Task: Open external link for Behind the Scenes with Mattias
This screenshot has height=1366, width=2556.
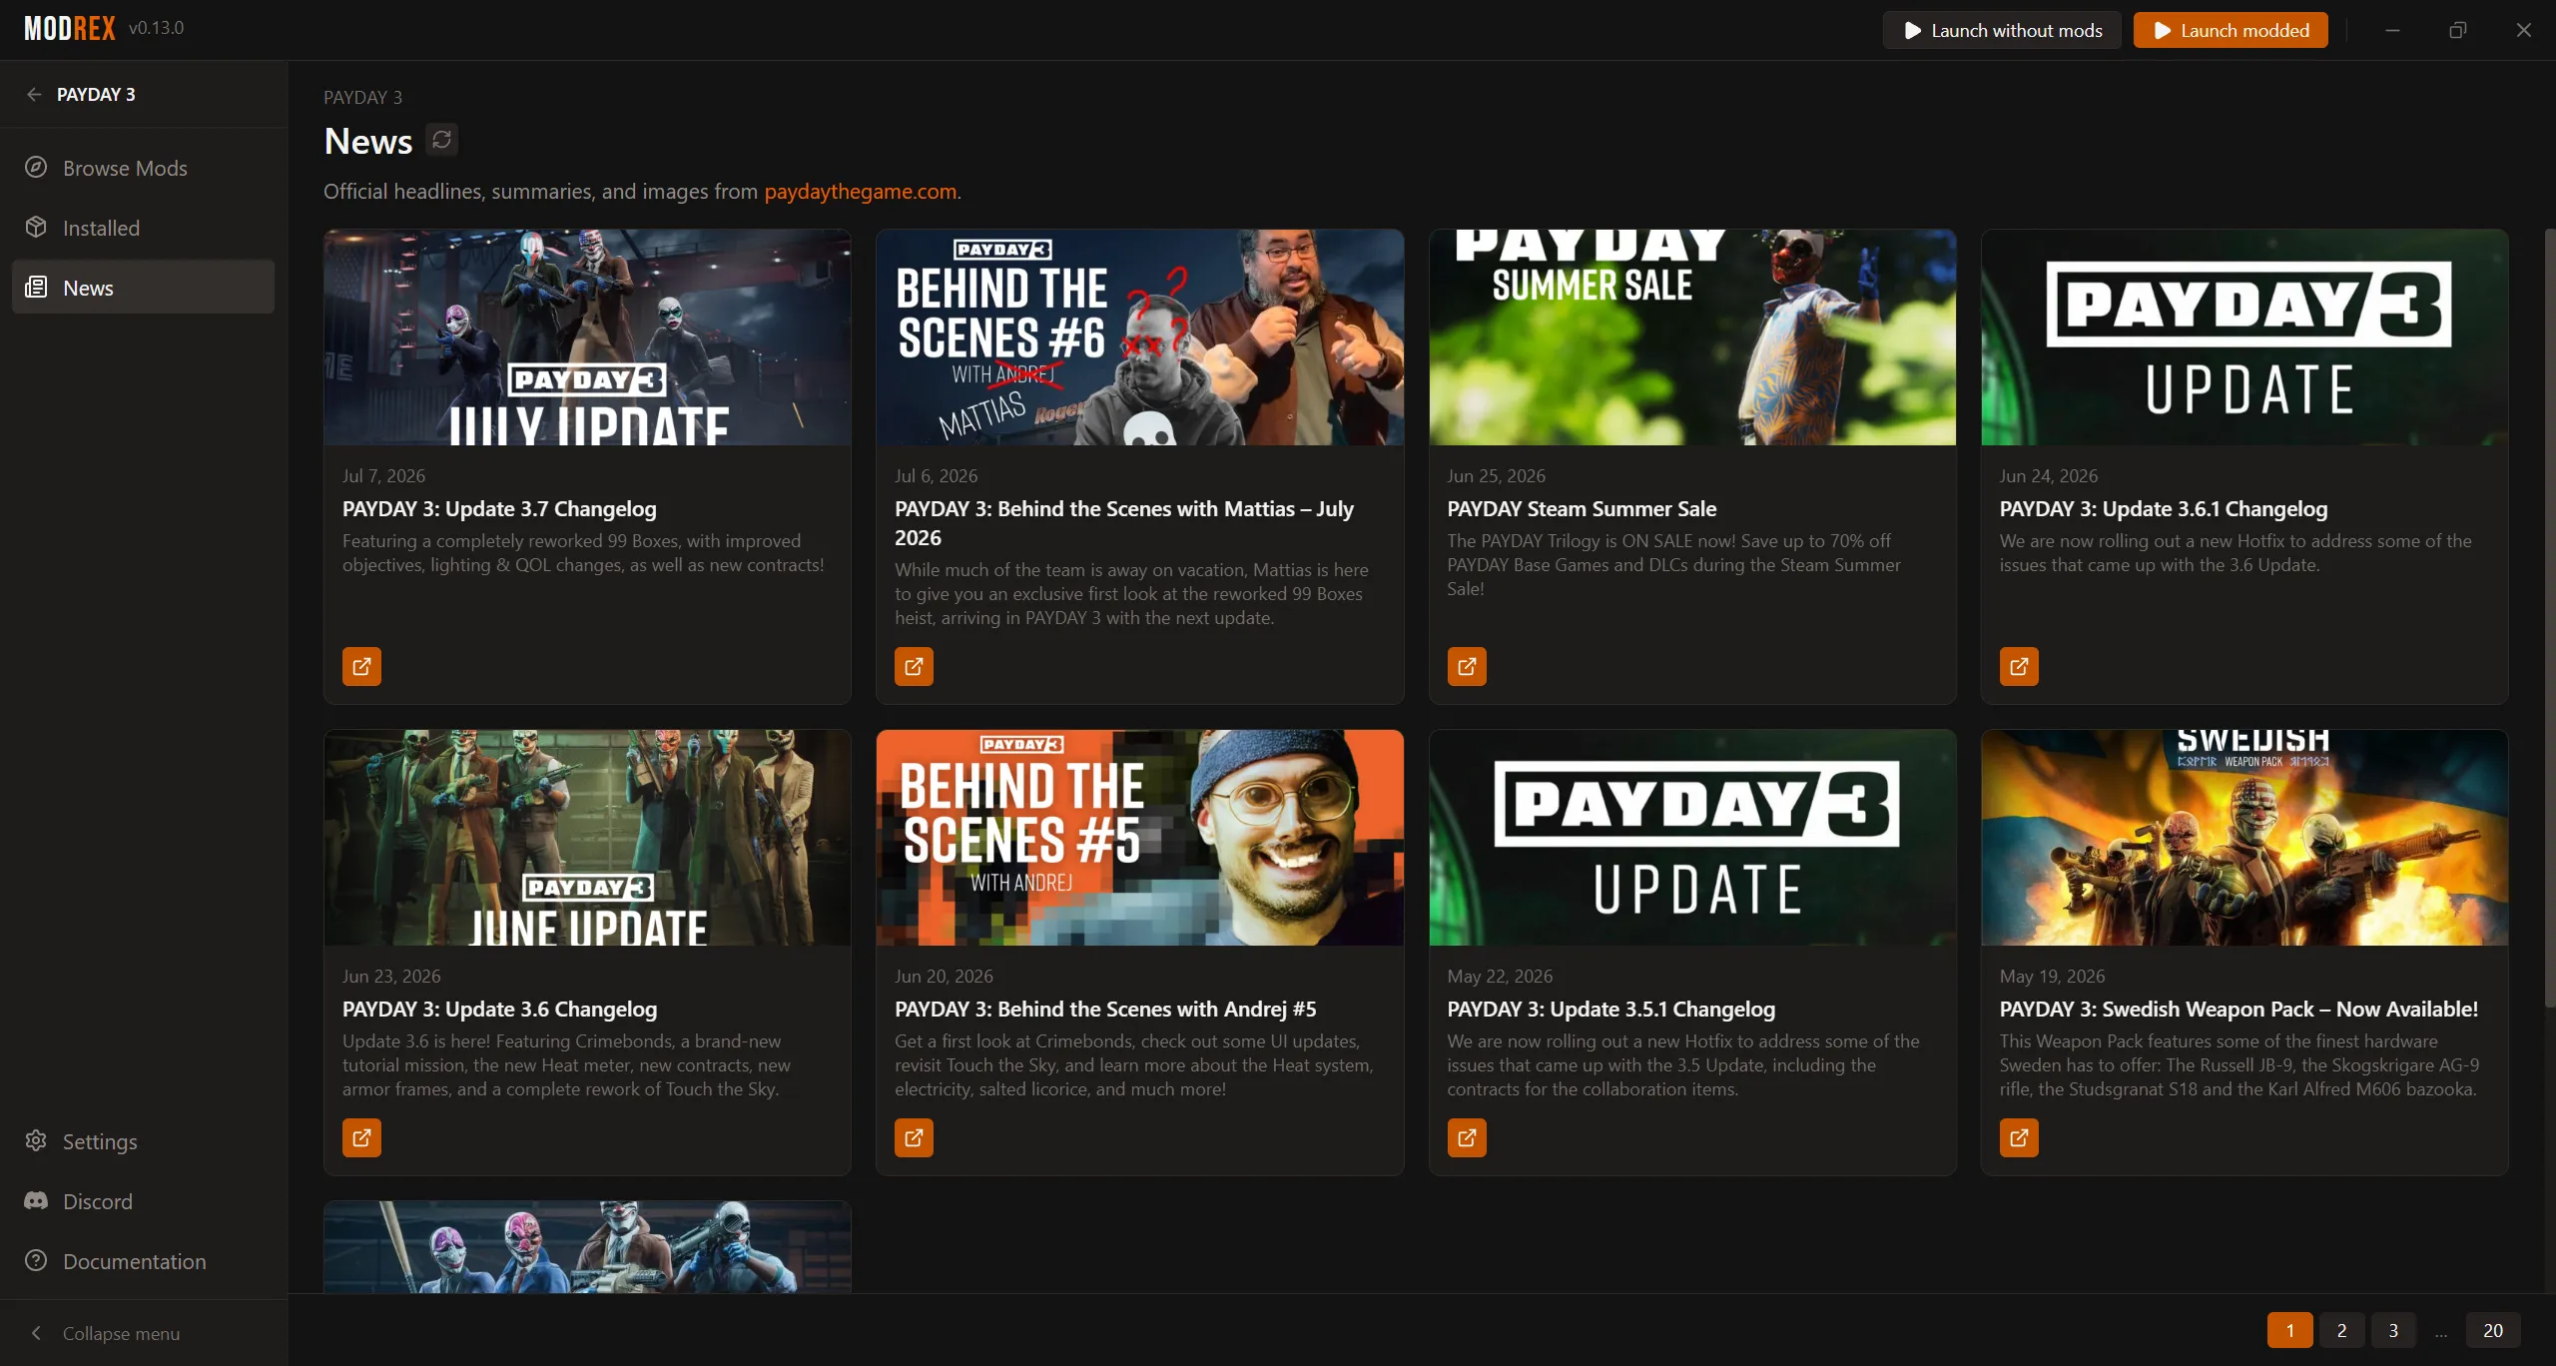Action: point(914,666)
